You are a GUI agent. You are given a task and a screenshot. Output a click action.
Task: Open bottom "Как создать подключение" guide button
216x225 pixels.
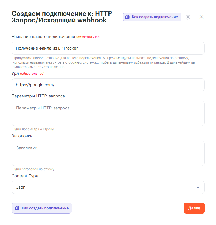tap(42, 208)
